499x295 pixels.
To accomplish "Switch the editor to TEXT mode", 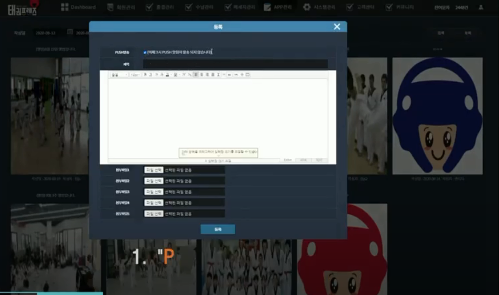I will coord(319,161).
